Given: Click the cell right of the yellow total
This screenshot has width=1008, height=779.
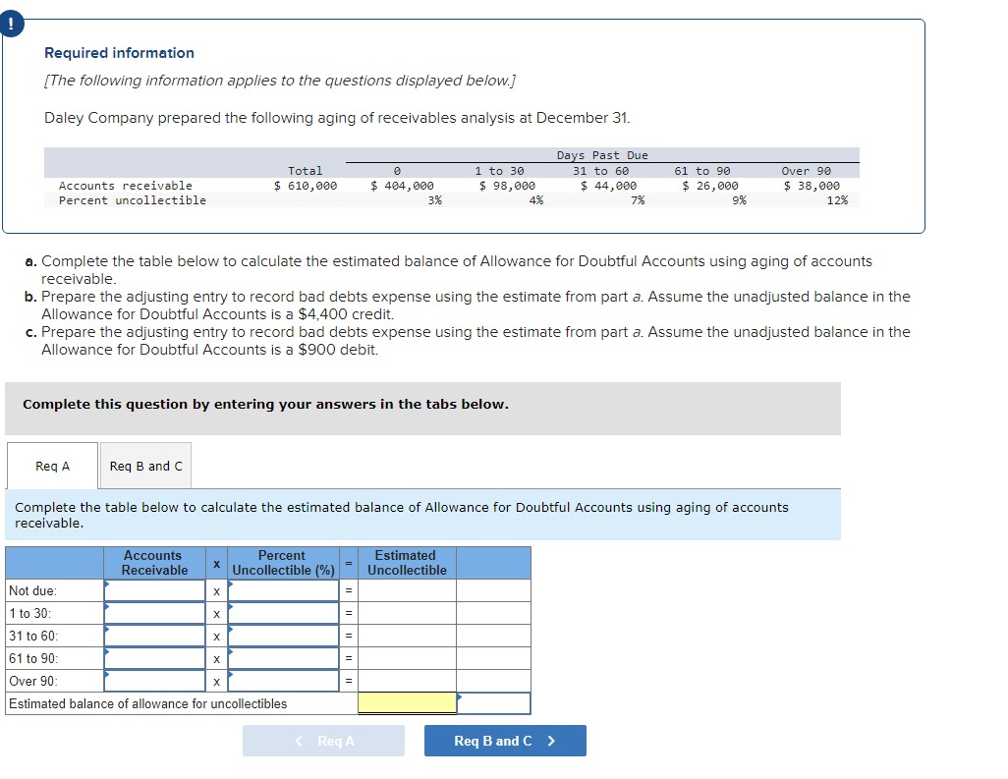Looking at the screenshot, I should tap(491, 703).
